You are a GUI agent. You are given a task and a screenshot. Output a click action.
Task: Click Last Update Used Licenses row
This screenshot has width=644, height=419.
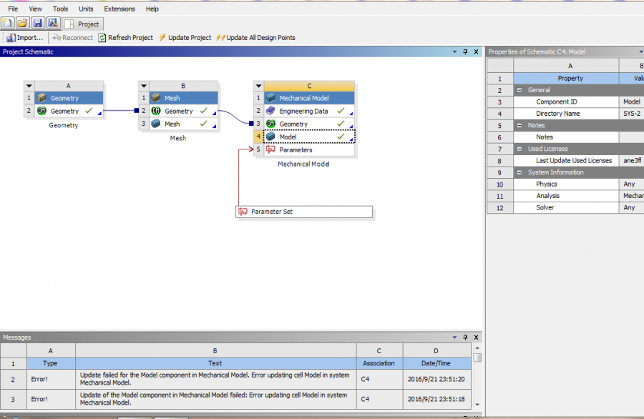[x=566, y=160]
